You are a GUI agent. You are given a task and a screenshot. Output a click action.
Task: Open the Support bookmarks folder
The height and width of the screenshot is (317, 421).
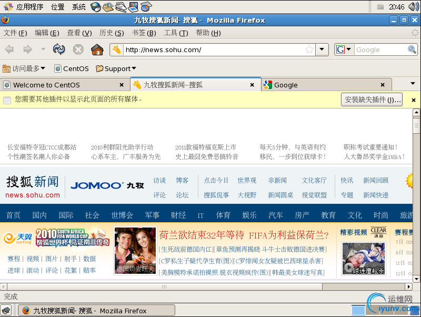116,69
